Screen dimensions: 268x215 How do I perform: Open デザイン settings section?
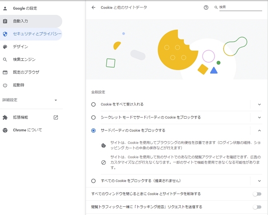[31, 47]
